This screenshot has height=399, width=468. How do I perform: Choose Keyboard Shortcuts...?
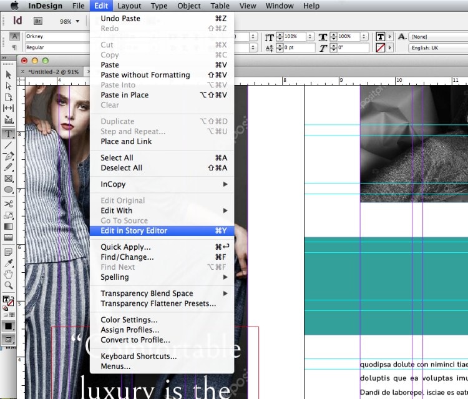[x=162, y=357]
